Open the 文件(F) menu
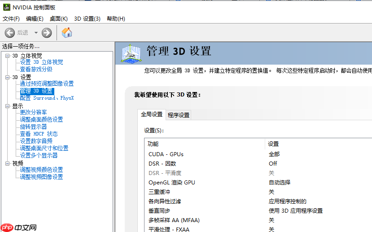The height and width of the screenshot is (232, 372). (x=11, y=19)
